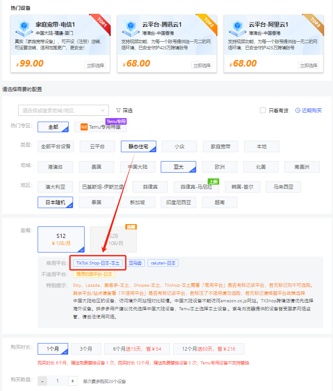Screen dimensions: 333x391
Task: Pick 泰国 area
Action: (x=97, y=202)
